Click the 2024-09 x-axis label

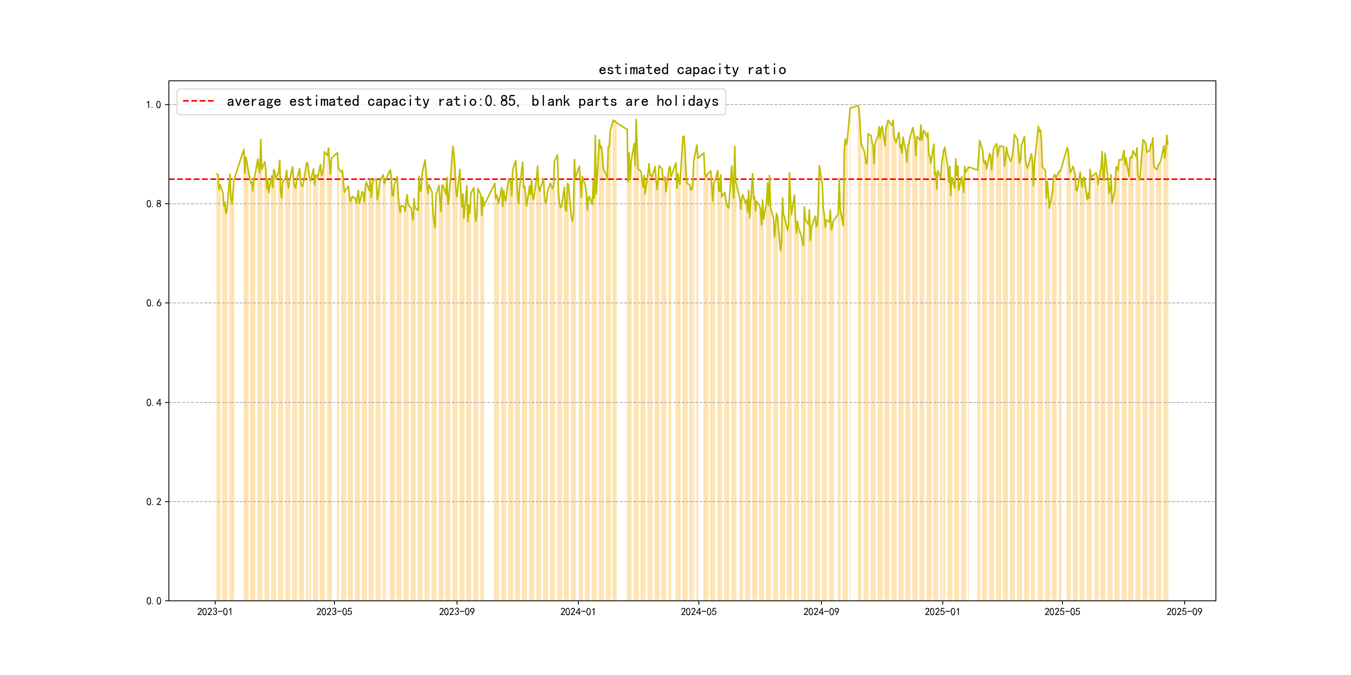click(821, 612)
